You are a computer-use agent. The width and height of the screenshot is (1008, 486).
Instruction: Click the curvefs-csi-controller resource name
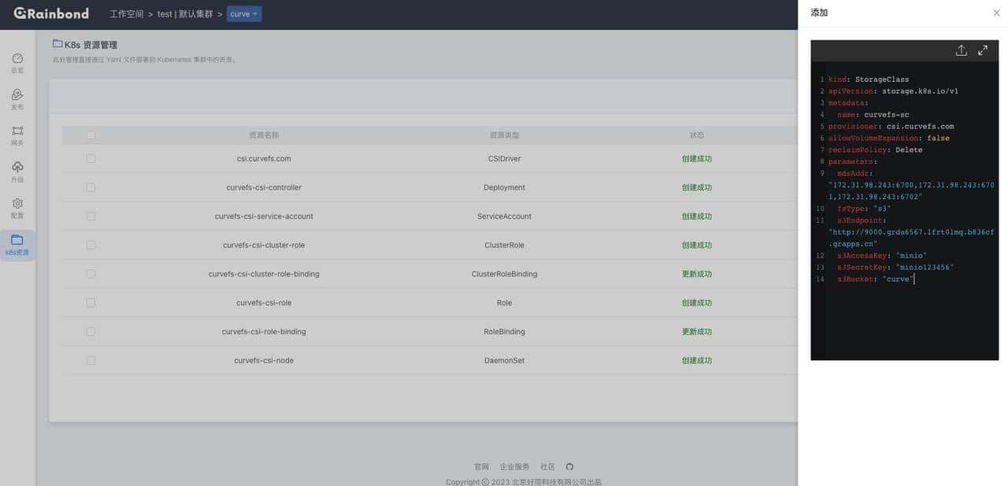click(x=264, y=187)
